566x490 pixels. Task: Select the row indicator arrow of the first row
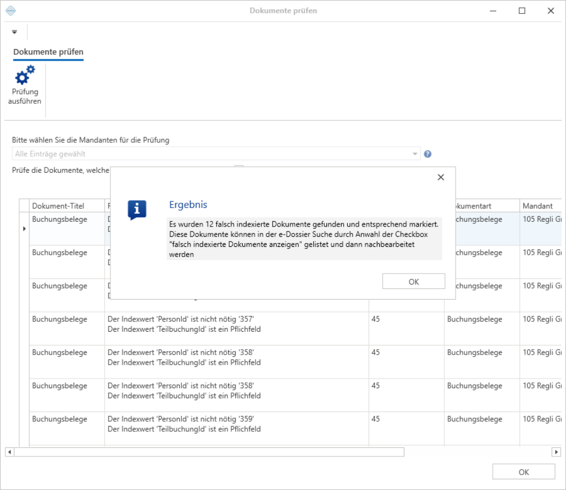coord(24,229)
